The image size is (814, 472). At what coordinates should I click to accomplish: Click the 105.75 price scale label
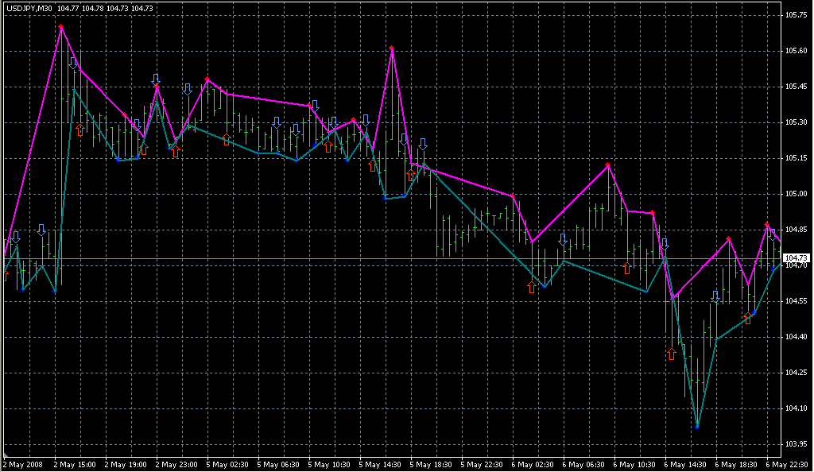796,15
